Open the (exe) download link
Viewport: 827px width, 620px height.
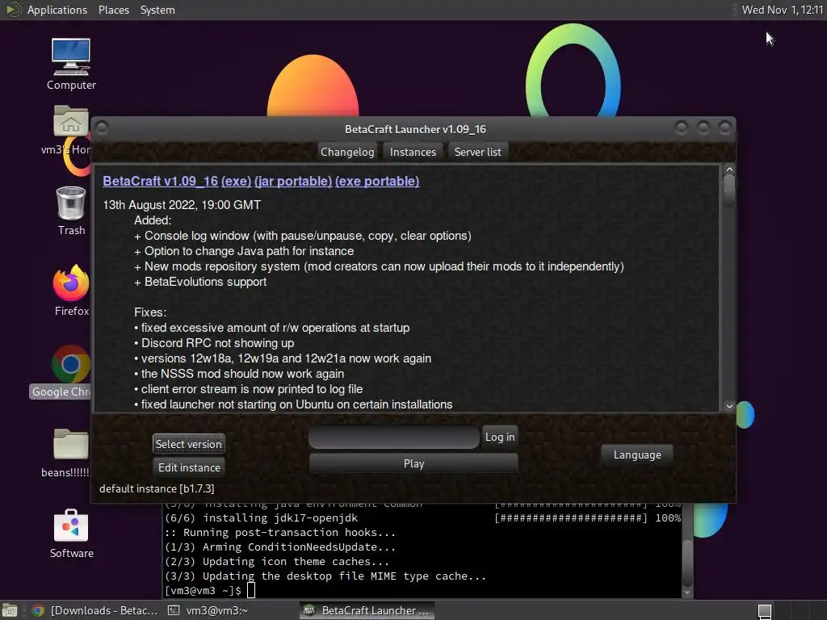coord(237,181)
